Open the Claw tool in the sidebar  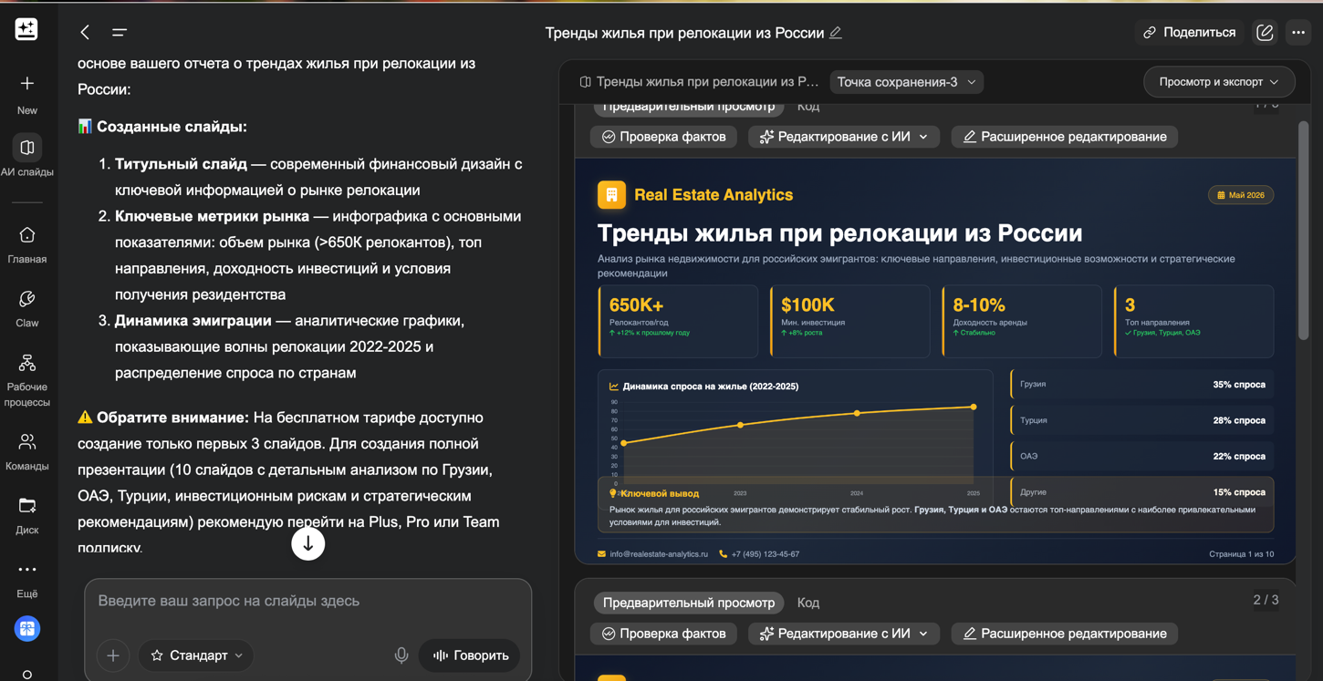[27, 310]
